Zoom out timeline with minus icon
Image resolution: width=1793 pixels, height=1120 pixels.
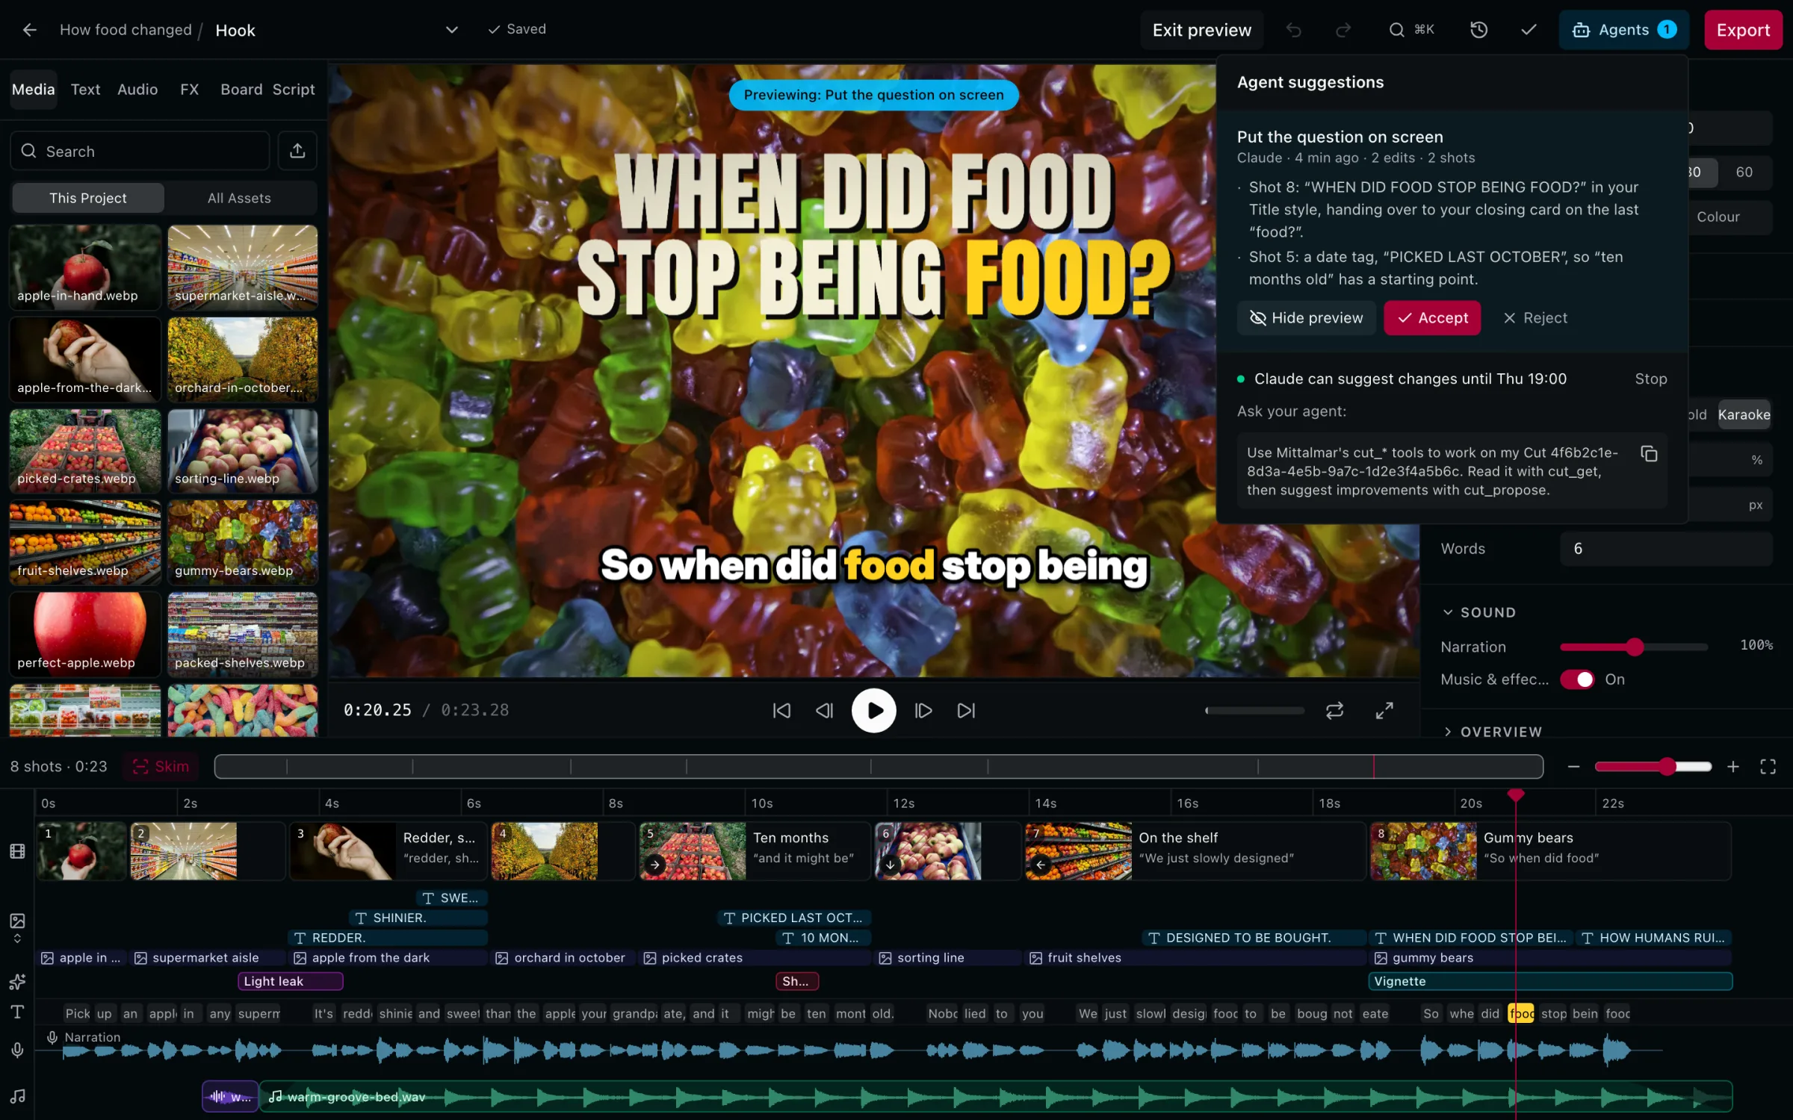click(1573, 767)
